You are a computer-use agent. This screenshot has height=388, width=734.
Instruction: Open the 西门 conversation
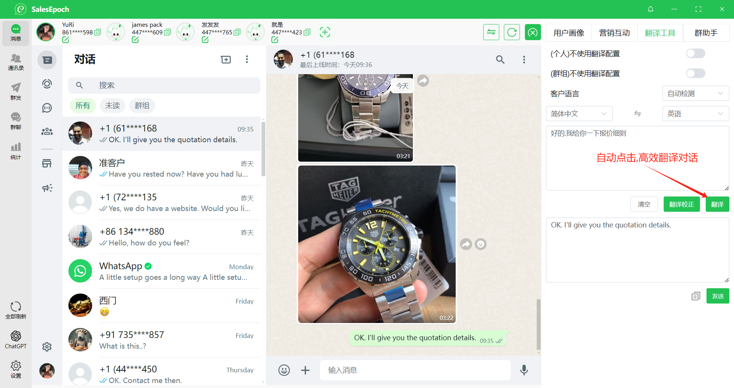(162, 306)
